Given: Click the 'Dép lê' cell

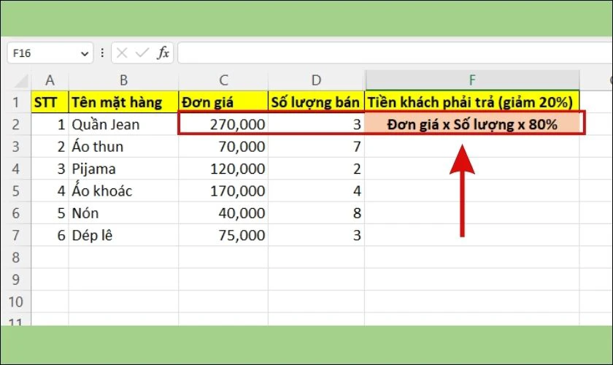Looking at the screenshot, I should [x=123, y=235].
